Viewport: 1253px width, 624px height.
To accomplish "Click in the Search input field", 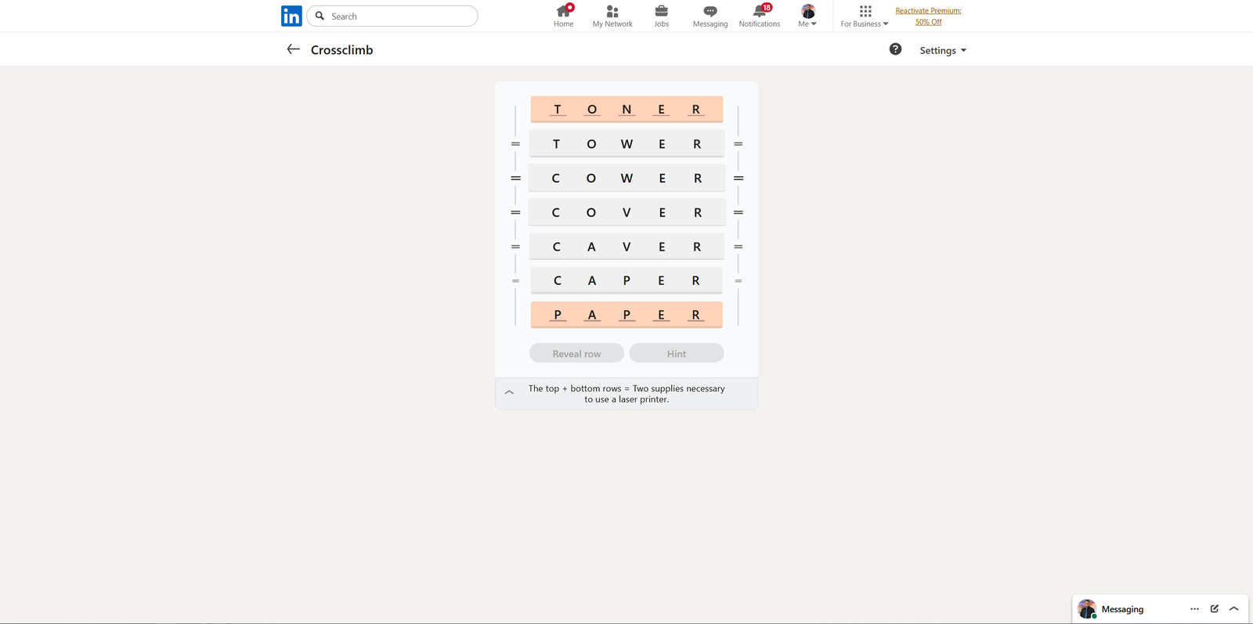I will (x=392, y=16).
